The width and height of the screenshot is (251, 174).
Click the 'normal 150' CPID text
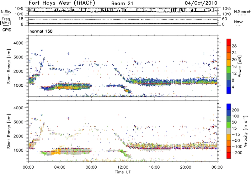[41, 31]
